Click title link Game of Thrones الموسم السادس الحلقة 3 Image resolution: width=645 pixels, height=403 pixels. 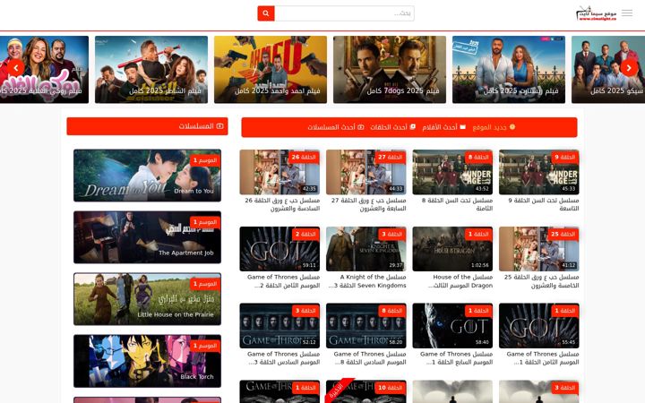(x=283, y=357)
